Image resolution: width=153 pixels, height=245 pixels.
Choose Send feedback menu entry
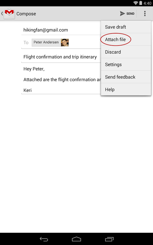pos(126,77)
